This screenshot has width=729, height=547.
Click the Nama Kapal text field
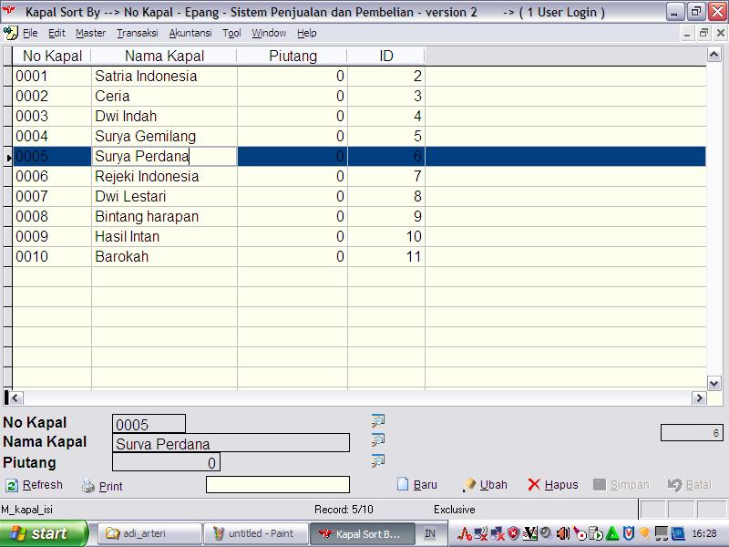point(231,444)
